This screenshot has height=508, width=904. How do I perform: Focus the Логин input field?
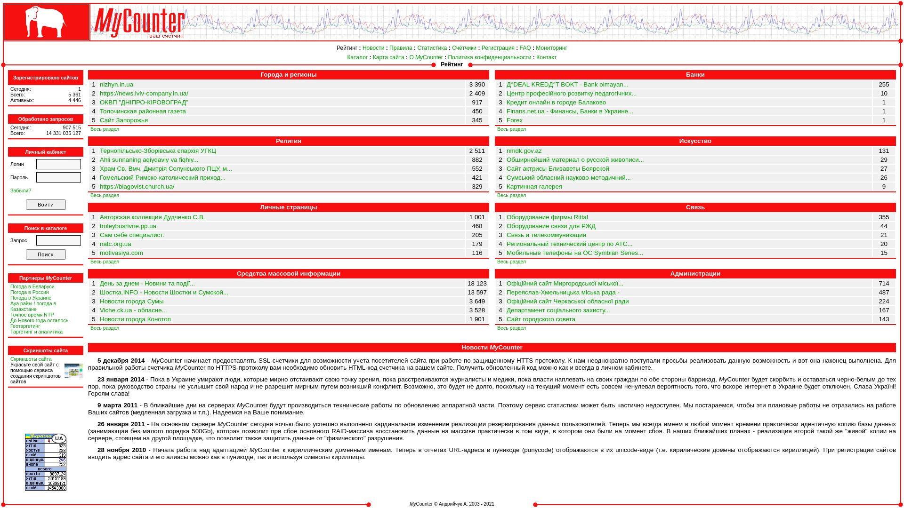58,164
